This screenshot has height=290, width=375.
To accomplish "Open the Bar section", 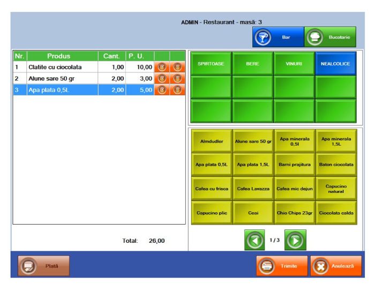I will click(x=278, y=38).
